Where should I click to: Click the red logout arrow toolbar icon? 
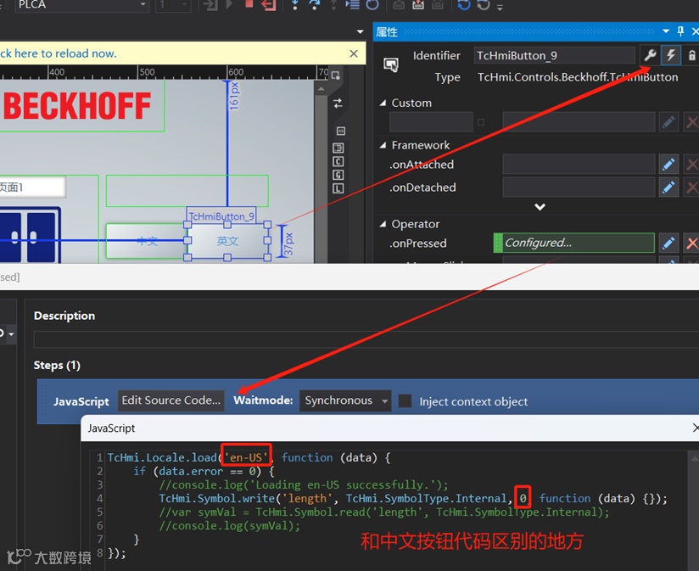coord(269,4)
